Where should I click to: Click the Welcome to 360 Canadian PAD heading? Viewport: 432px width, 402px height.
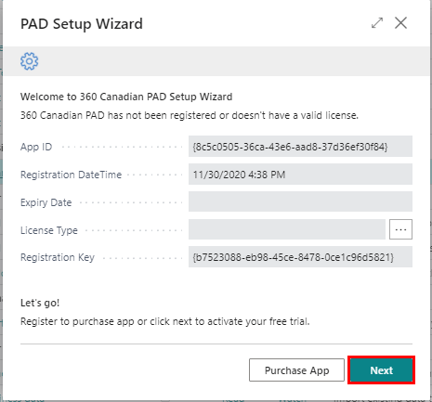click(x=126, y=97)
